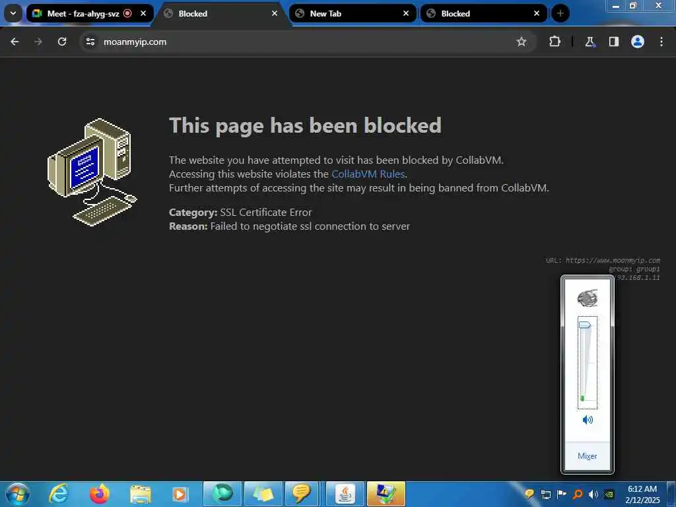Image resolution: width=676 pixels, height=507 pixels.
Task: Click the volume speaker tray icon
Action: [593, 494]
